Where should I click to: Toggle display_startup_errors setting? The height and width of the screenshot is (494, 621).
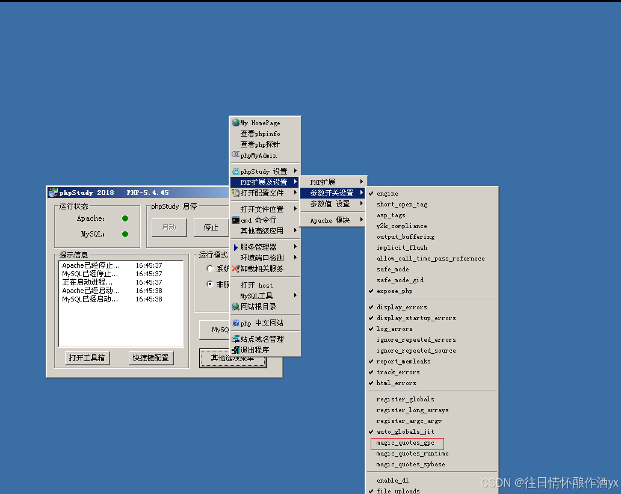[431, 318]
